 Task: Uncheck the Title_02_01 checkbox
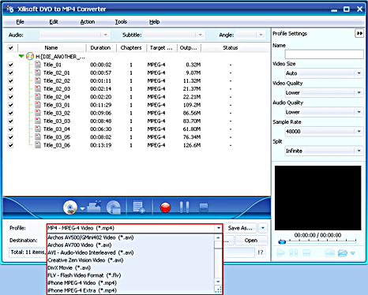point(10,73)
